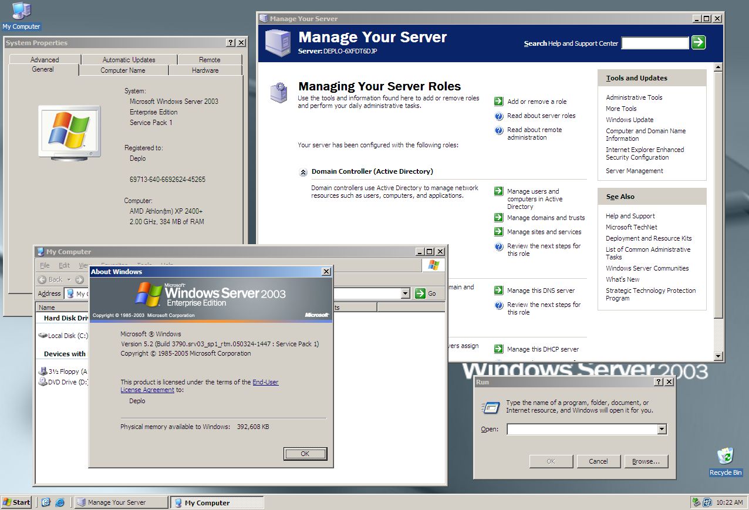
Task: Open More Tools link
Action: [621, 109]
